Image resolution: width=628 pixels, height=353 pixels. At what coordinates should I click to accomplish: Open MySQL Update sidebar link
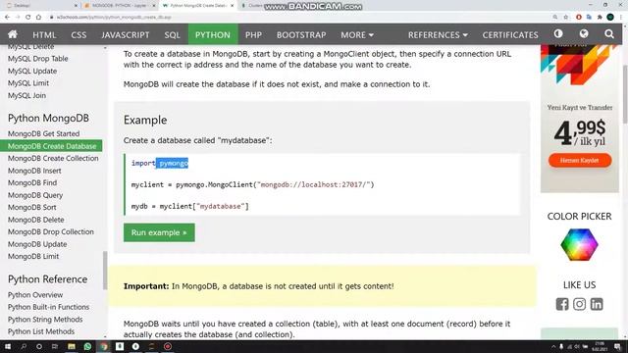click(32, 71)
